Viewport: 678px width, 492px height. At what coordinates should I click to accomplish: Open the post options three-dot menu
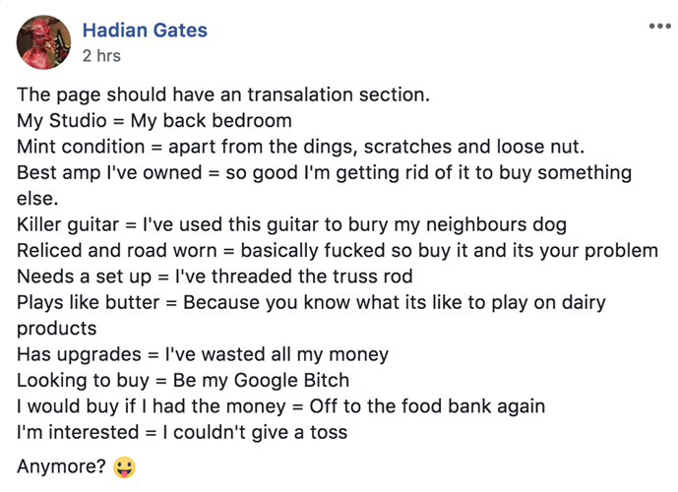point(660,27)
